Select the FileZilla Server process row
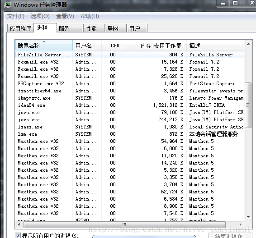Image resolution: width=256 pixels, height=238 pixels. [x=130, y=55]
